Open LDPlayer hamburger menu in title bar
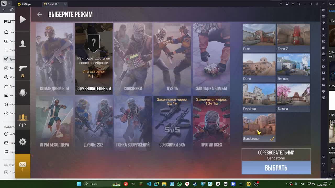This screenshot has width=335, height=188. tap(293, 4)
